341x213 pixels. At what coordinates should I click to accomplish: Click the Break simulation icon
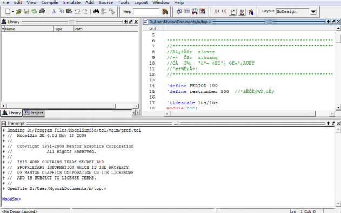coord(203,11)
